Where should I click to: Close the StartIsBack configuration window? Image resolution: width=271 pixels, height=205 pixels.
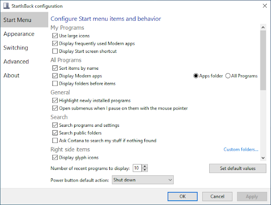pos(265,6)
